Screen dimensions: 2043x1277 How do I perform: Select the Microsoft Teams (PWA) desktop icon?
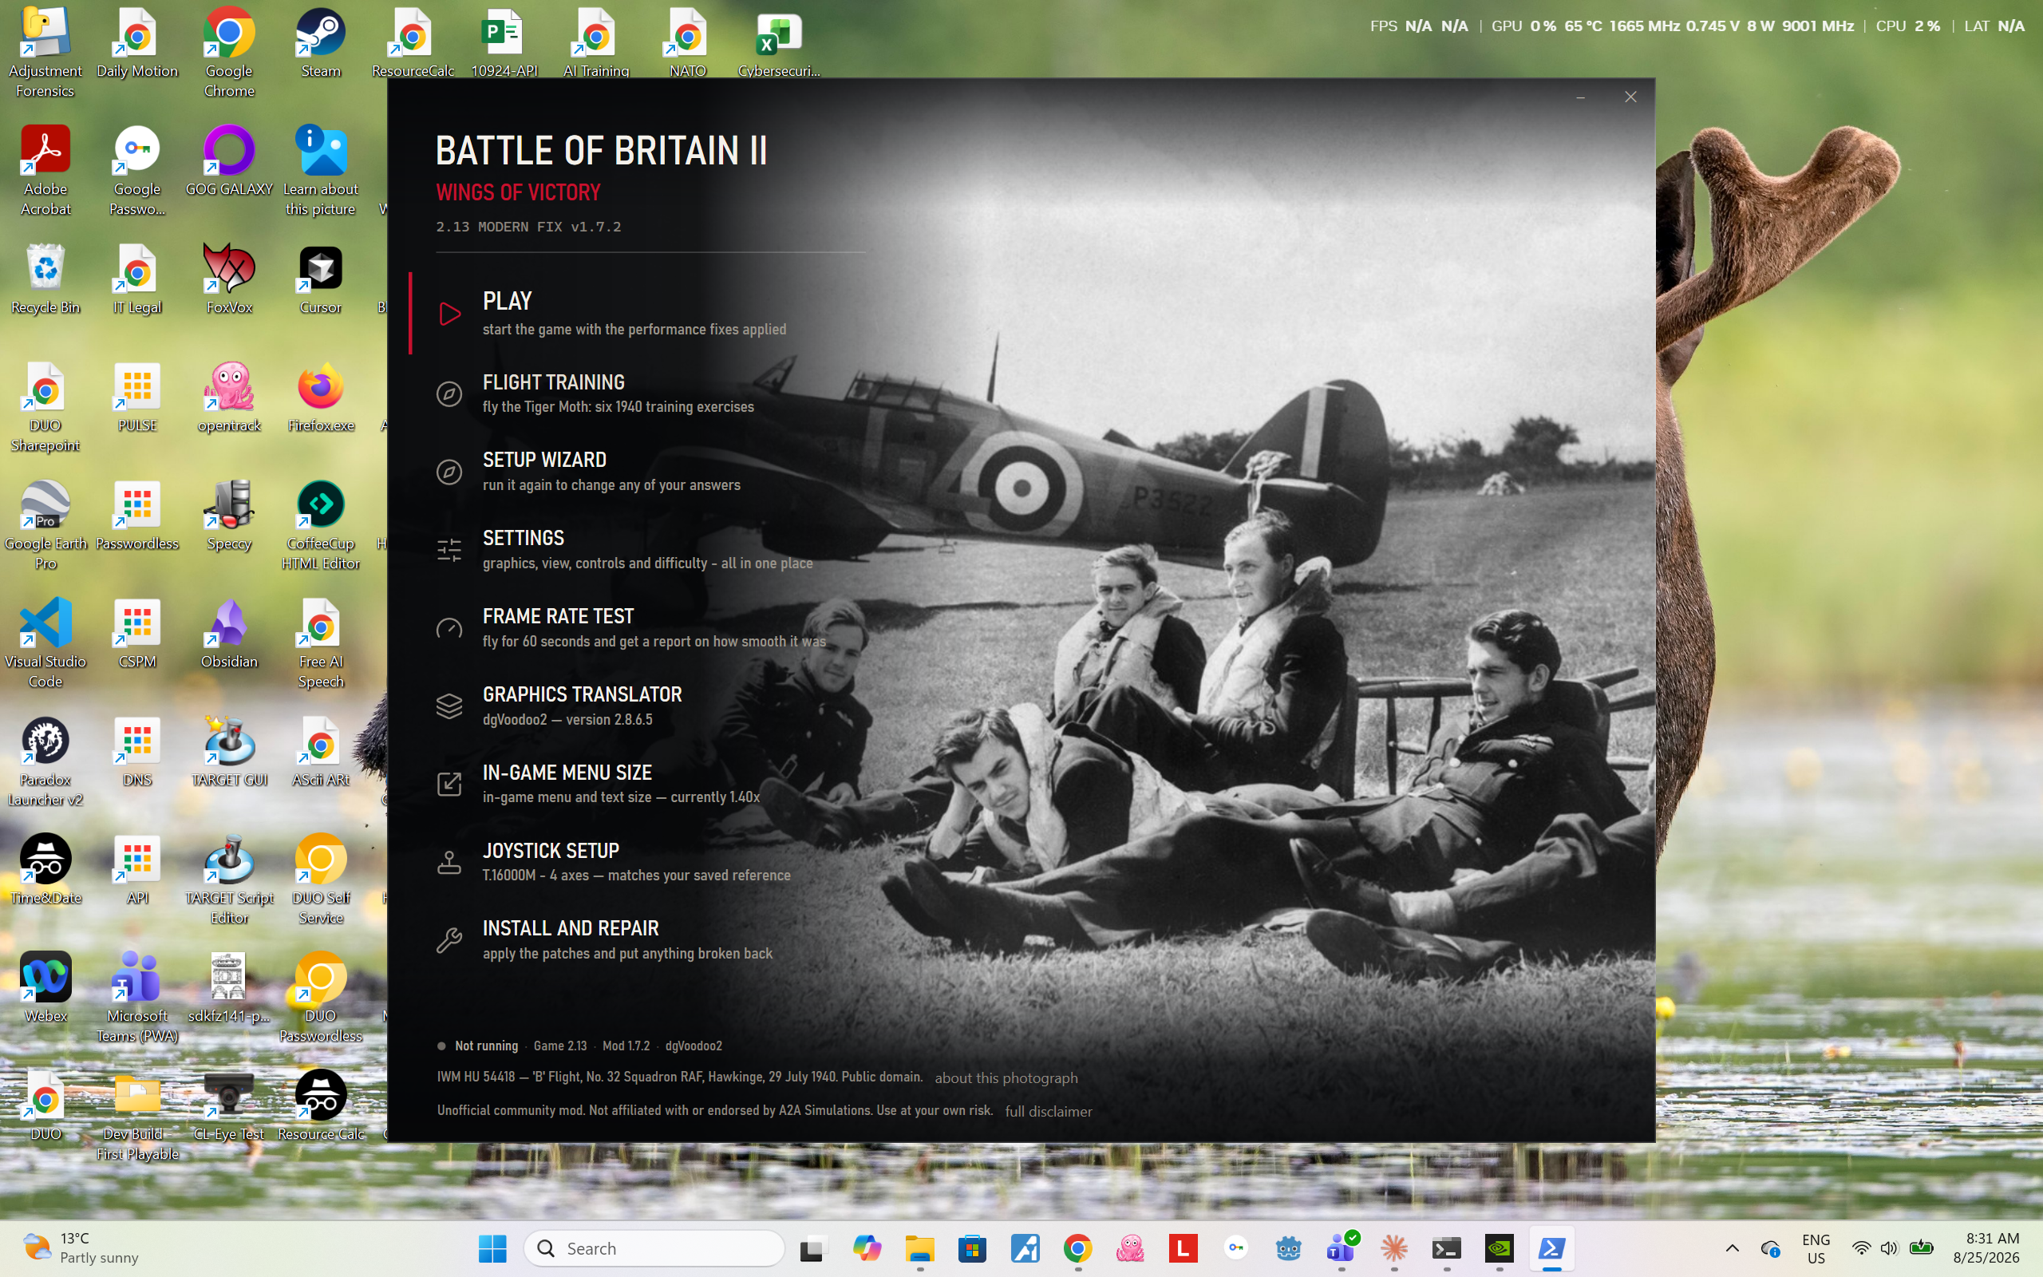137,999
